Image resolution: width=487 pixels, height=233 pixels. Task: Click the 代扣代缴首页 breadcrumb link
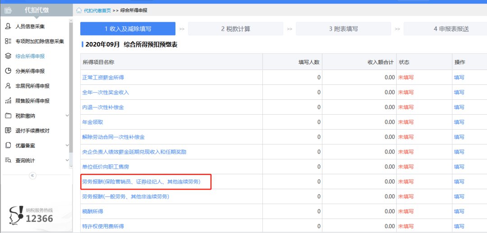pyautogui.click(x=97, y=10)
